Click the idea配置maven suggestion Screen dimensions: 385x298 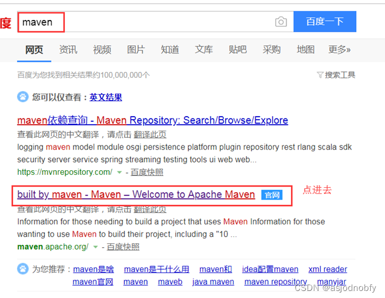(x=270, y=269)
